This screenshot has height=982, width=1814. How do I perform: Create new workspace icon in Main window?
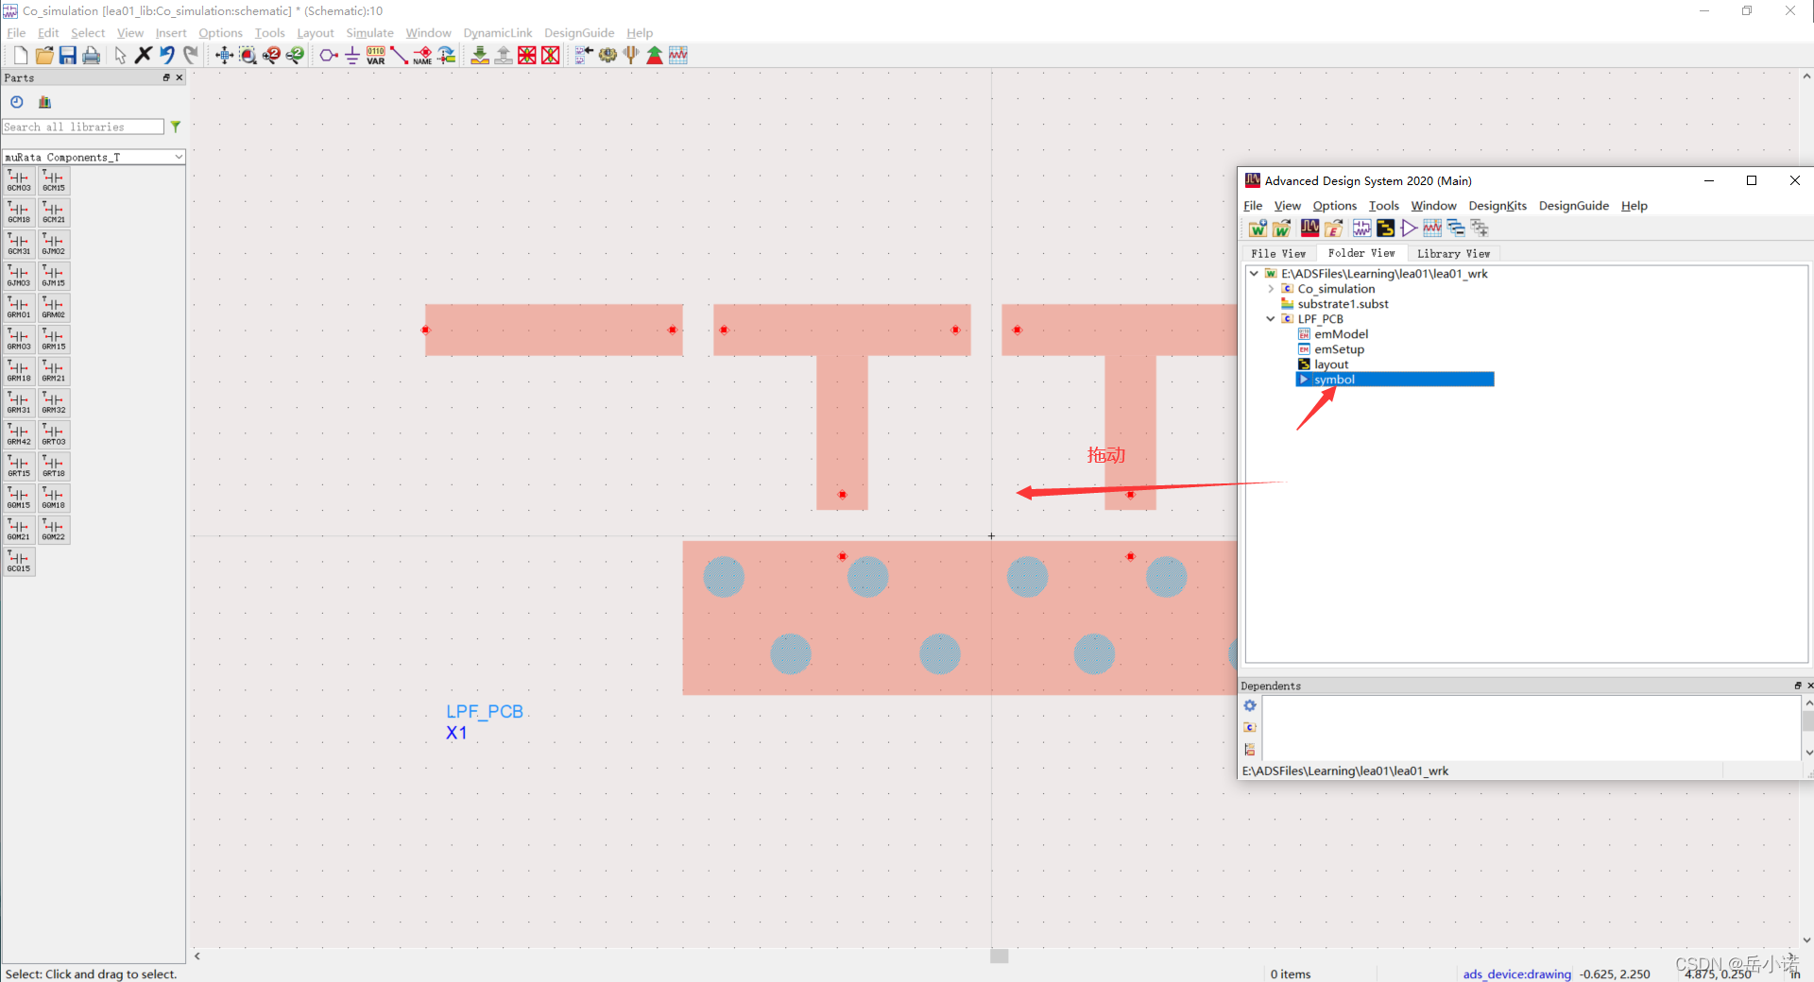point(1258,229)
